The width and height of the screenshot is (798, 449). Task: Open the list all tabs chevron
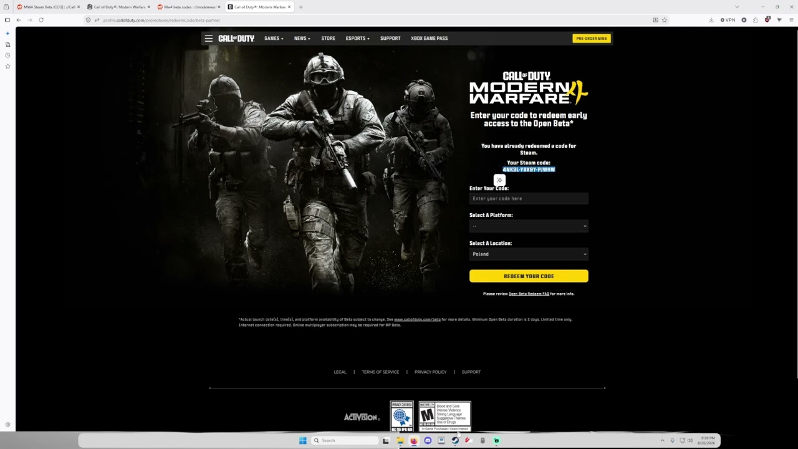point(738,7)
